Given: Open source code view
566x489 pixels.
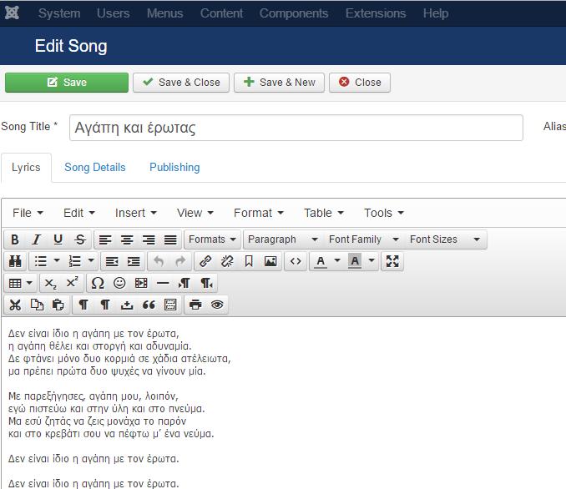Looking at the screenshot, I should pos(296,261).
